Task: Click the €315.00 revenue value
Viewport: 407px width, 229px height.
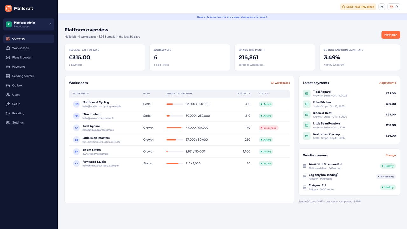Action: (79, 57)
